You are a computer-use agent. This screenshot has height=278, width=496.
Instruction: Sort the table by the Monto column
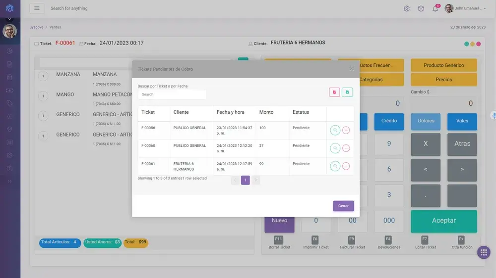(266, 112)
